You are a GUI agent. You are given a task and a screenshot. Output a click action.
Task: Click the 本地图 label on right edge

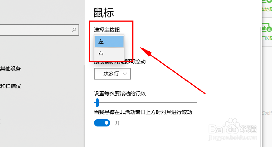267,9
